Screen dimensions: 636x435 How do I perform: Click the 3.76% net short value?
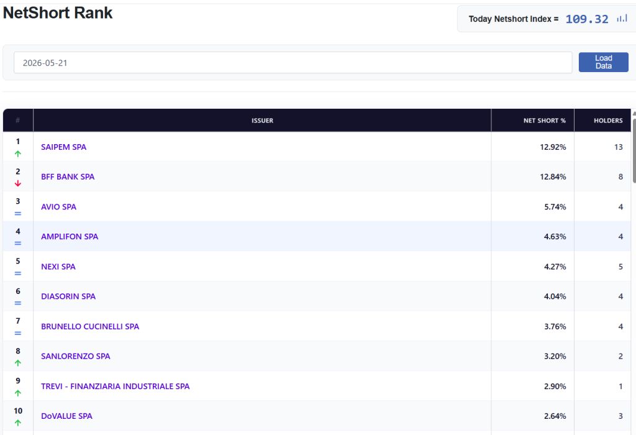555,326
